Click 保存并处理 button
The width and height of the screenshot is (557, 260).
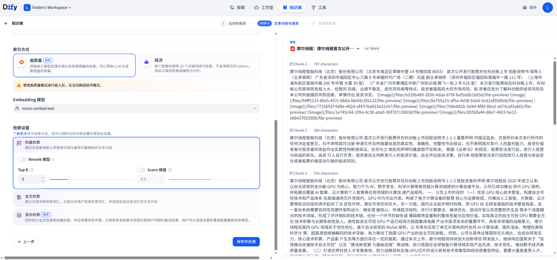246,242
